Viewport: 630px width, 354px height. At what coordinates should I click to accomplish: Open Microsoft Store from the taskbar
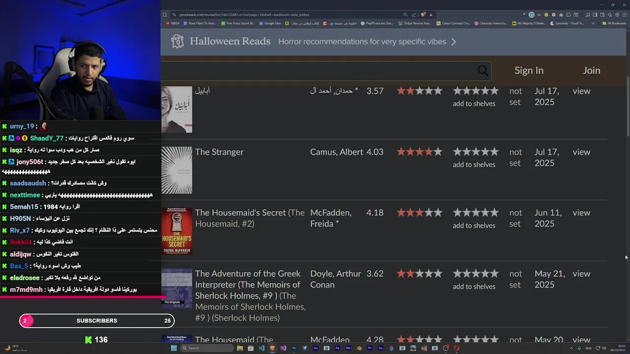[x=251, y=348]
